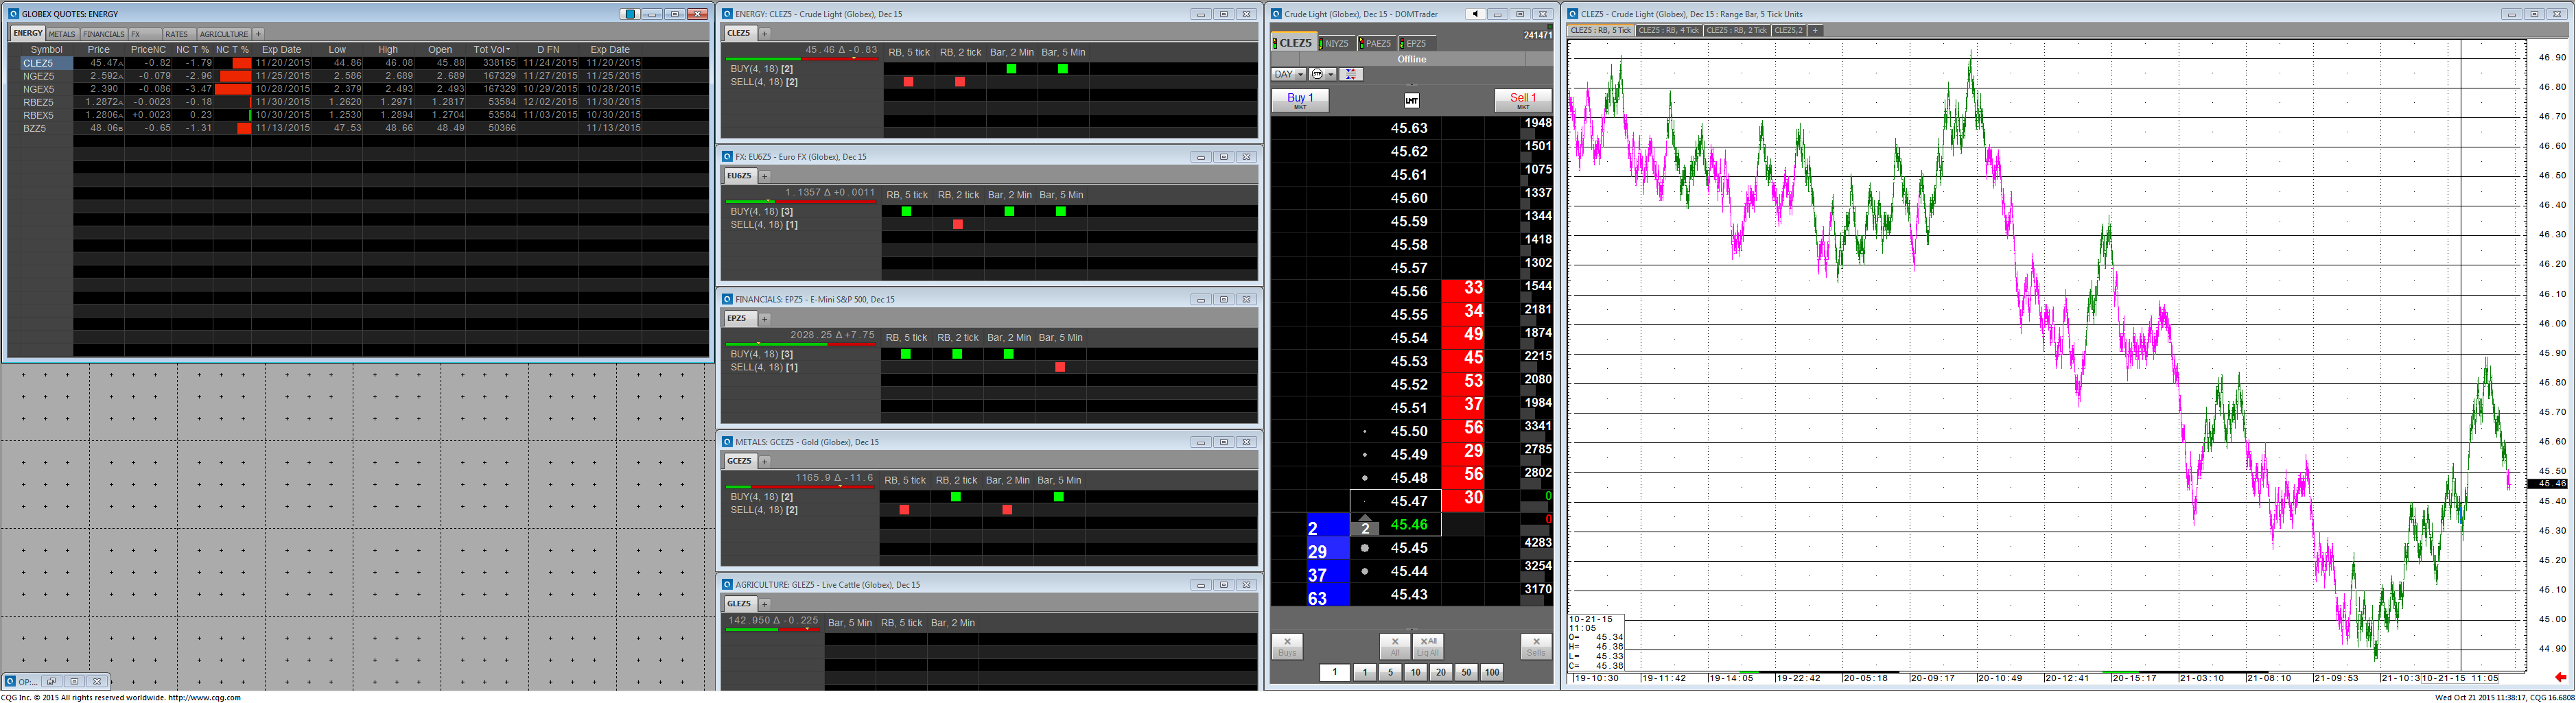Click the LMT order type icon in DOMTrader
Screen dimensions: 2576x703
1411,101
